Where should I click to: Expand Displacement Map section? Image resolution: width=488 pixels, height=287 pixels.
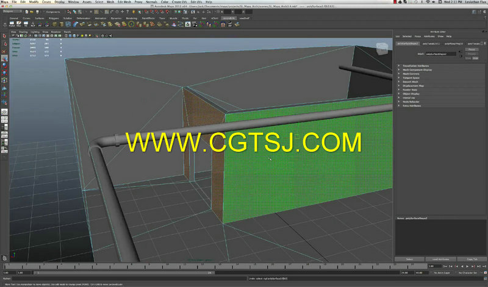coord(413,86)
